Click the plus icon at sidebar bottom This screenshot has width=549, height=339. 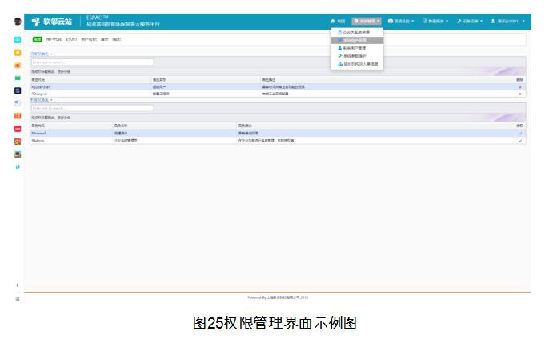pos(17,285)
